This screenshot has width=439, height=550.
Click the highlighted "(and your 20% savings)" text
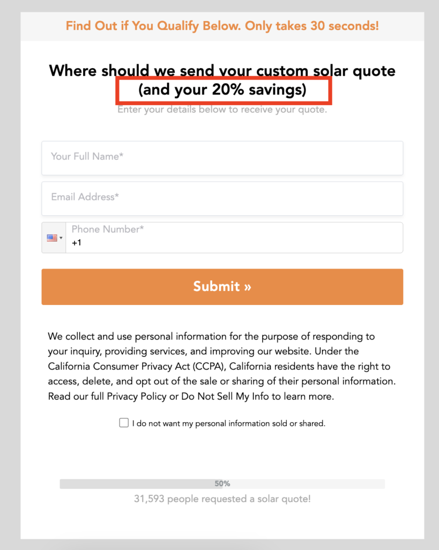coord(222,90)
